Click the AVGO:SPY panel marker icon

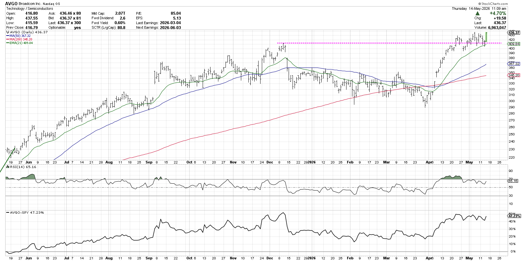pyautogui.click(x=8, y=212)
